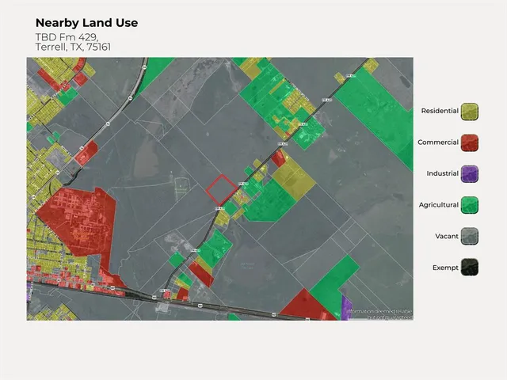This screenshot has width=507, height=380.
Task: Click the Nearby Land Use title
Action: point(86,23)
